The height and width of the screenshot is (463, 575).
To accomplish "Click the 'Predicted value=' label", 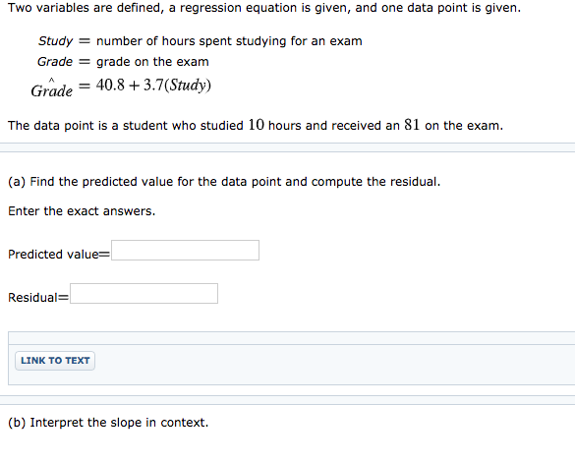I will point(59,255).
